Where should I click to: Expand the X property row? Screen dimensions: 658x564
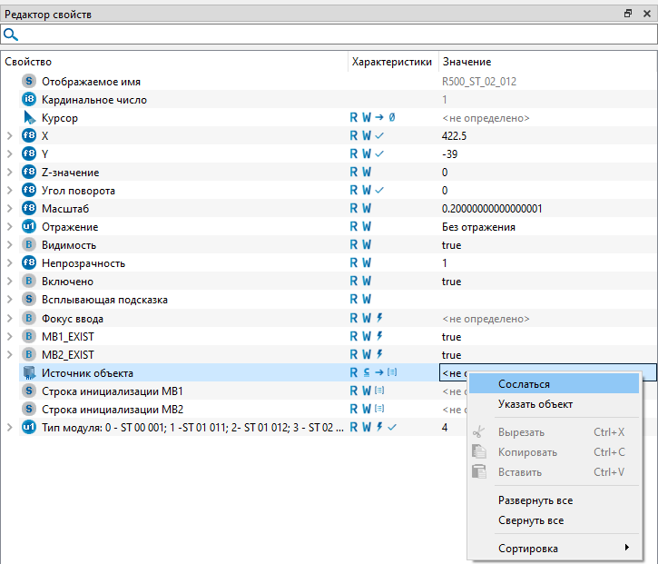[9, 136]
